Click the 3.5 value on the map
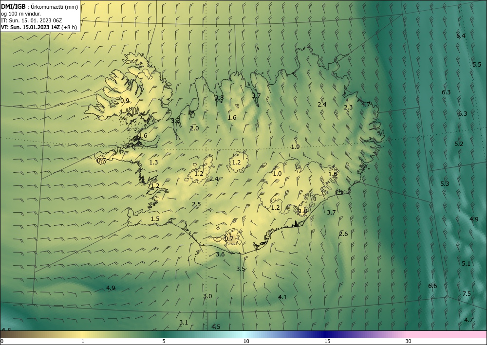Viewport: 487px width, 345px height. click(241, 269)
